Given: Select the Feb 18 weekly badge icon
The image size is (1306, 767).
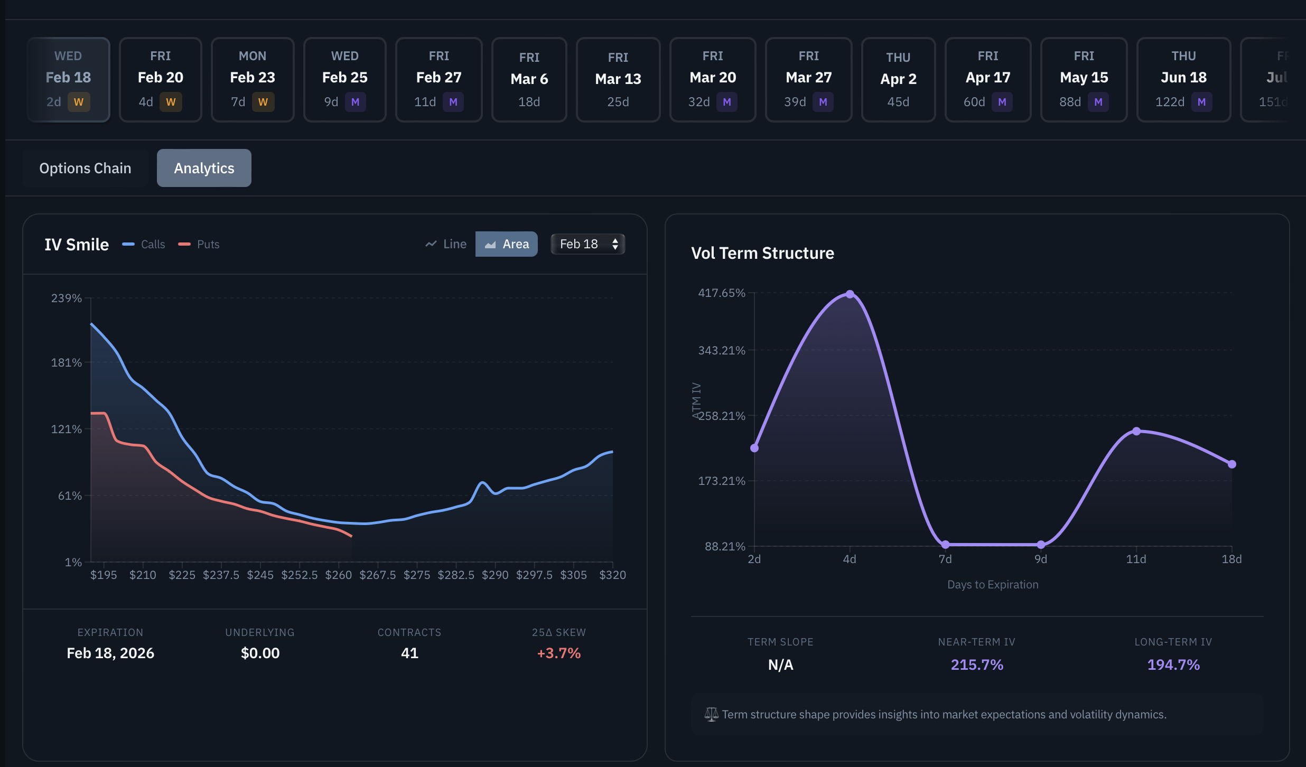Looking at the screenshot, I should pyautogui.click(x=78, y=102).
